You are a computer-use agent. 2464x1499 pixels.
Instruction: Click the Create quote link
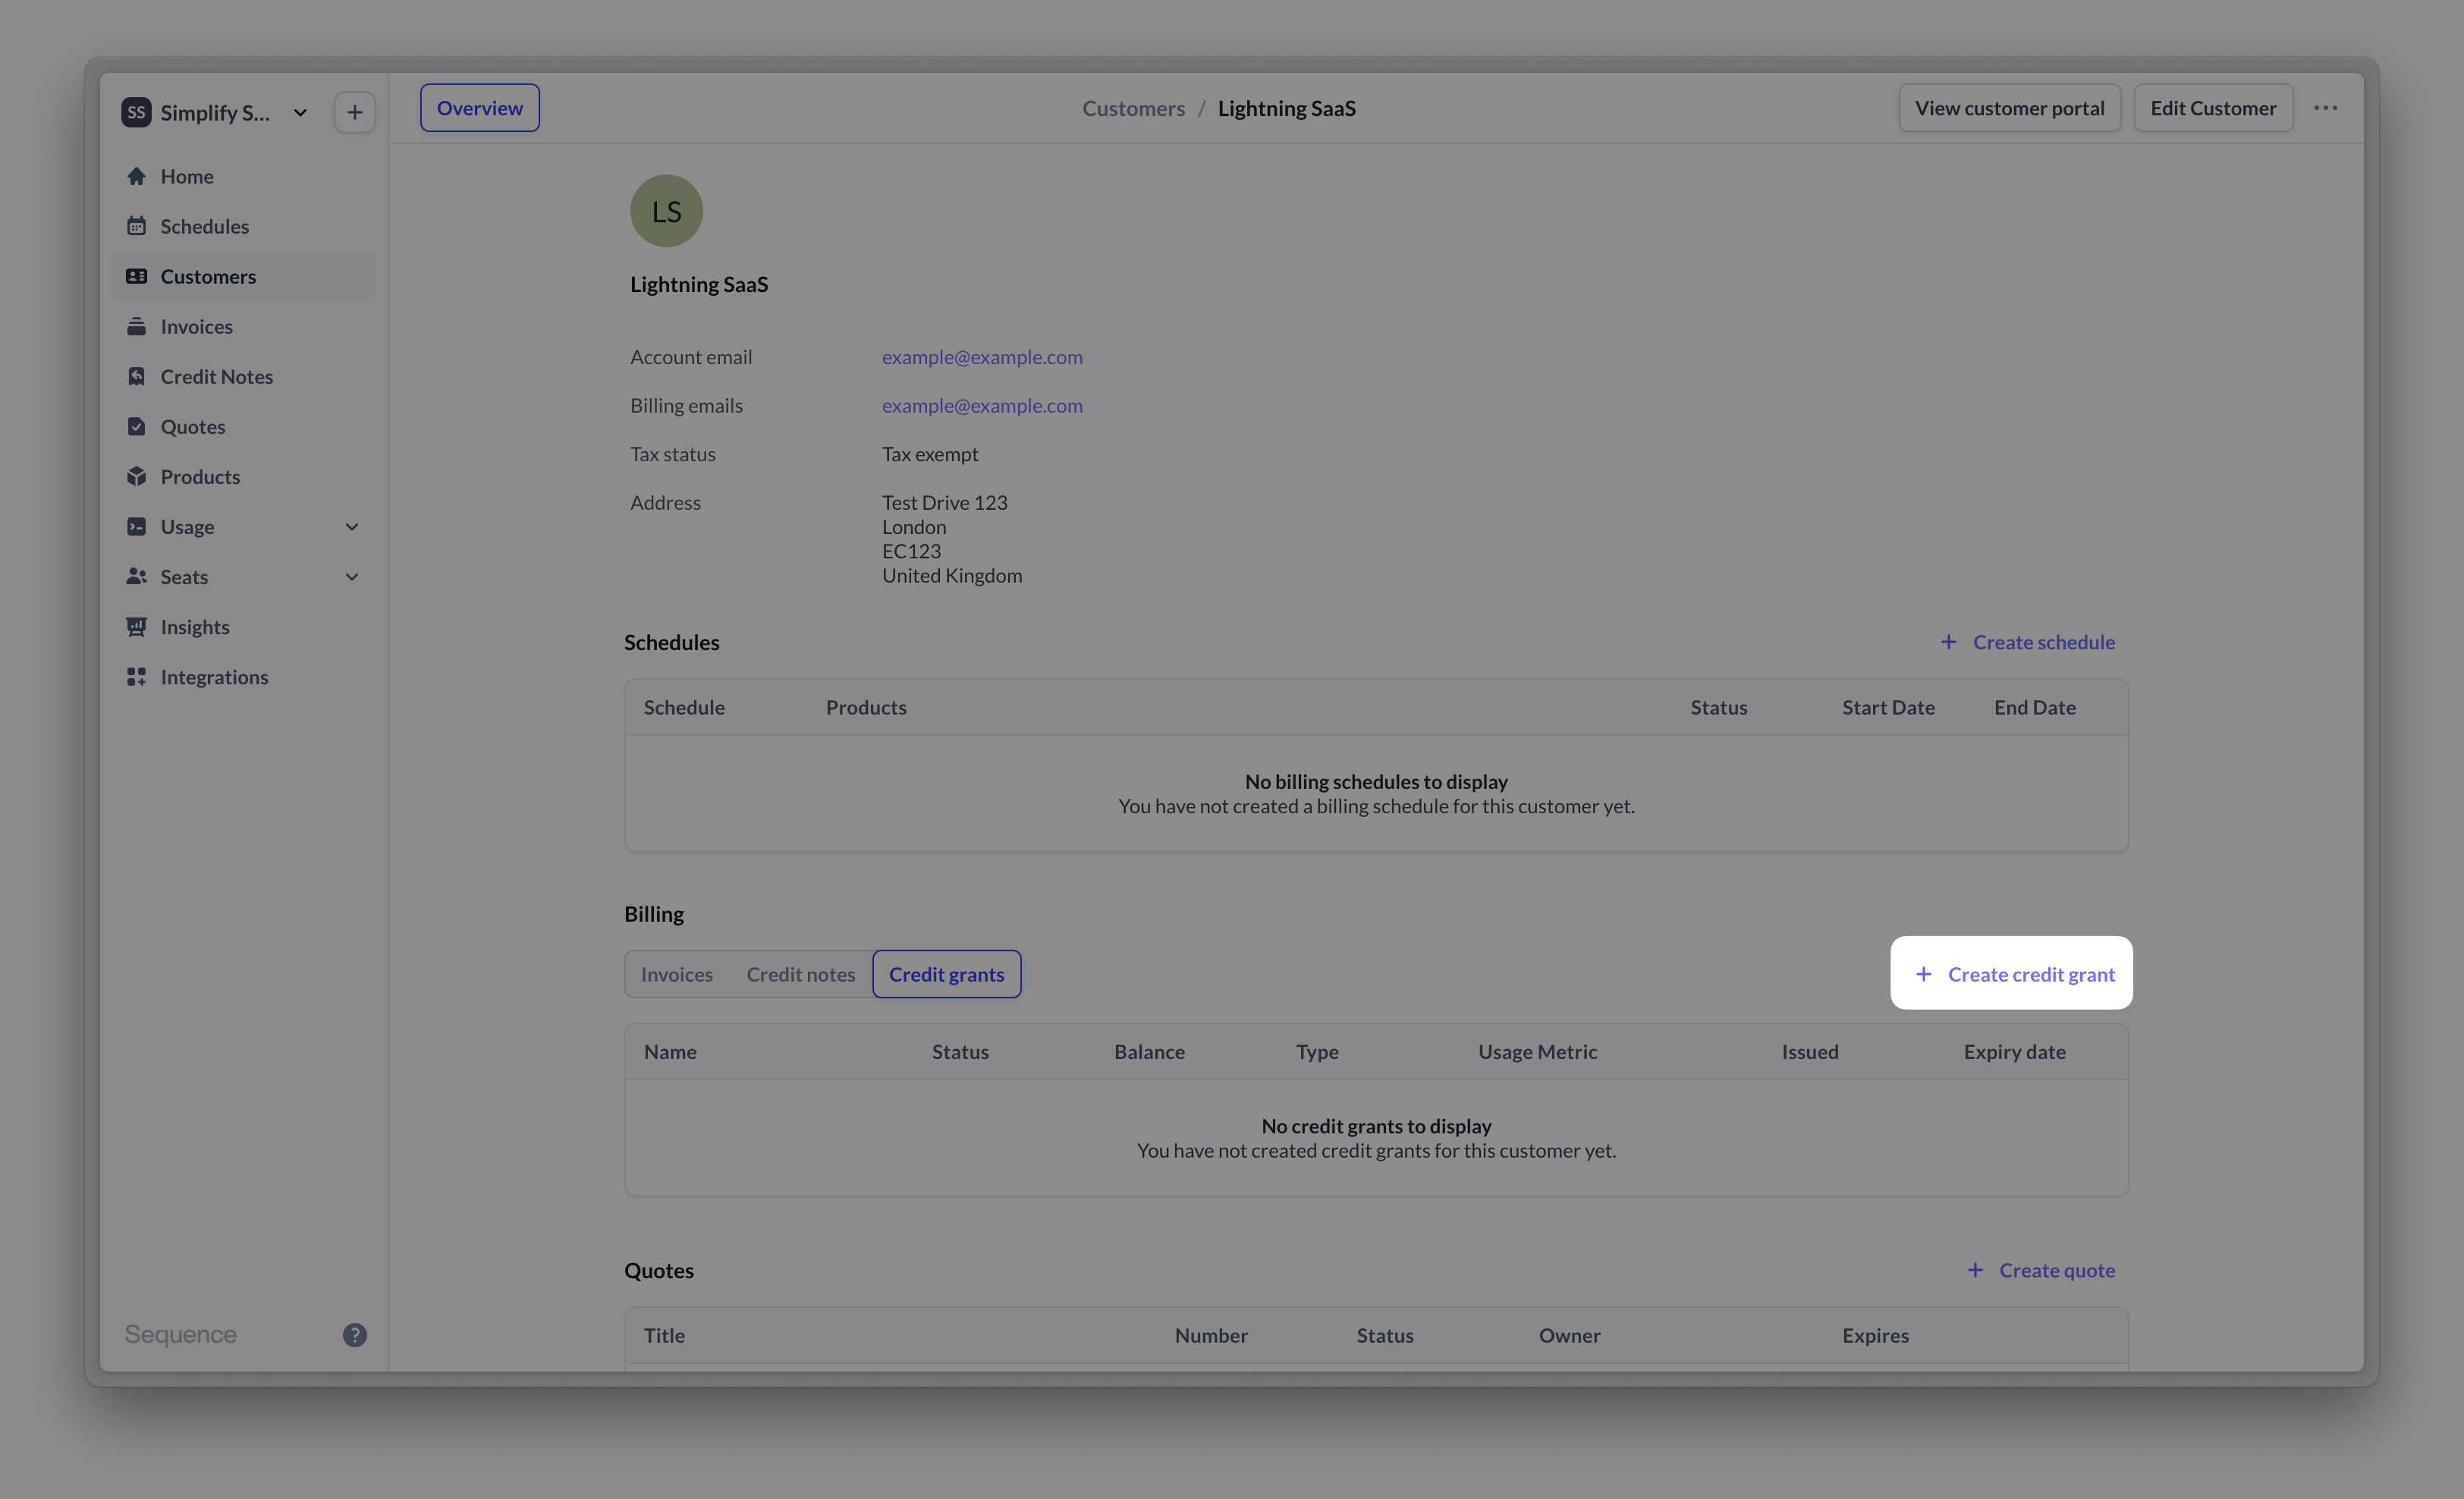coord(2041,1270)
